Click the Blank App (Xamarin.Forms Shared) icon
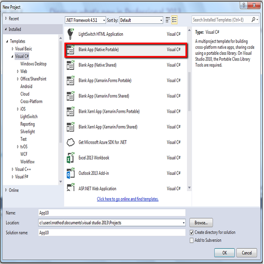Screen dimensions: 264x264 pos(70,96)
